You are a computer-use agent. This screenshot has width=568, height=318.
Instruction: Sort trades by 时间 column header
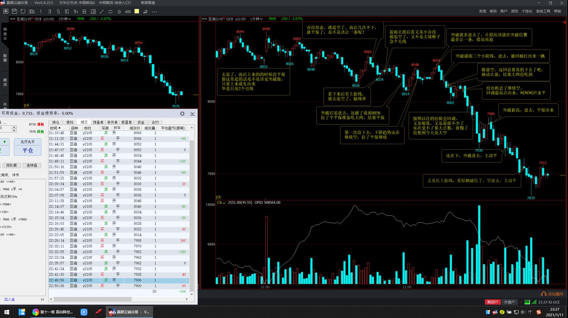59,128
